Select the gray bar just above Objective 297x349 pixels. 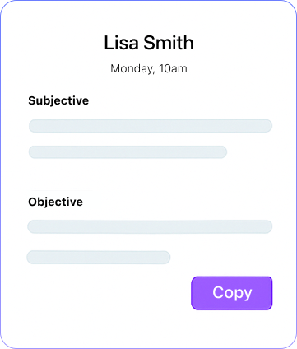[128, 152]
